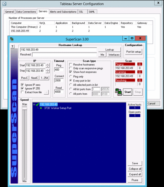Switch to the SSL tab
Viewport: 164px width, 187px height.
click(x=83, y=12)
